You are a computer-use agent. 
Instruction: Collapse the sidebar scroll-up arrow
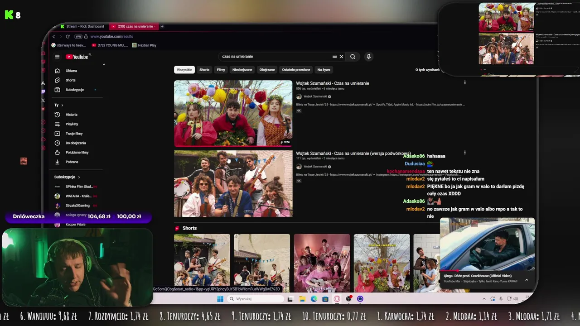(x=104, y=64)
